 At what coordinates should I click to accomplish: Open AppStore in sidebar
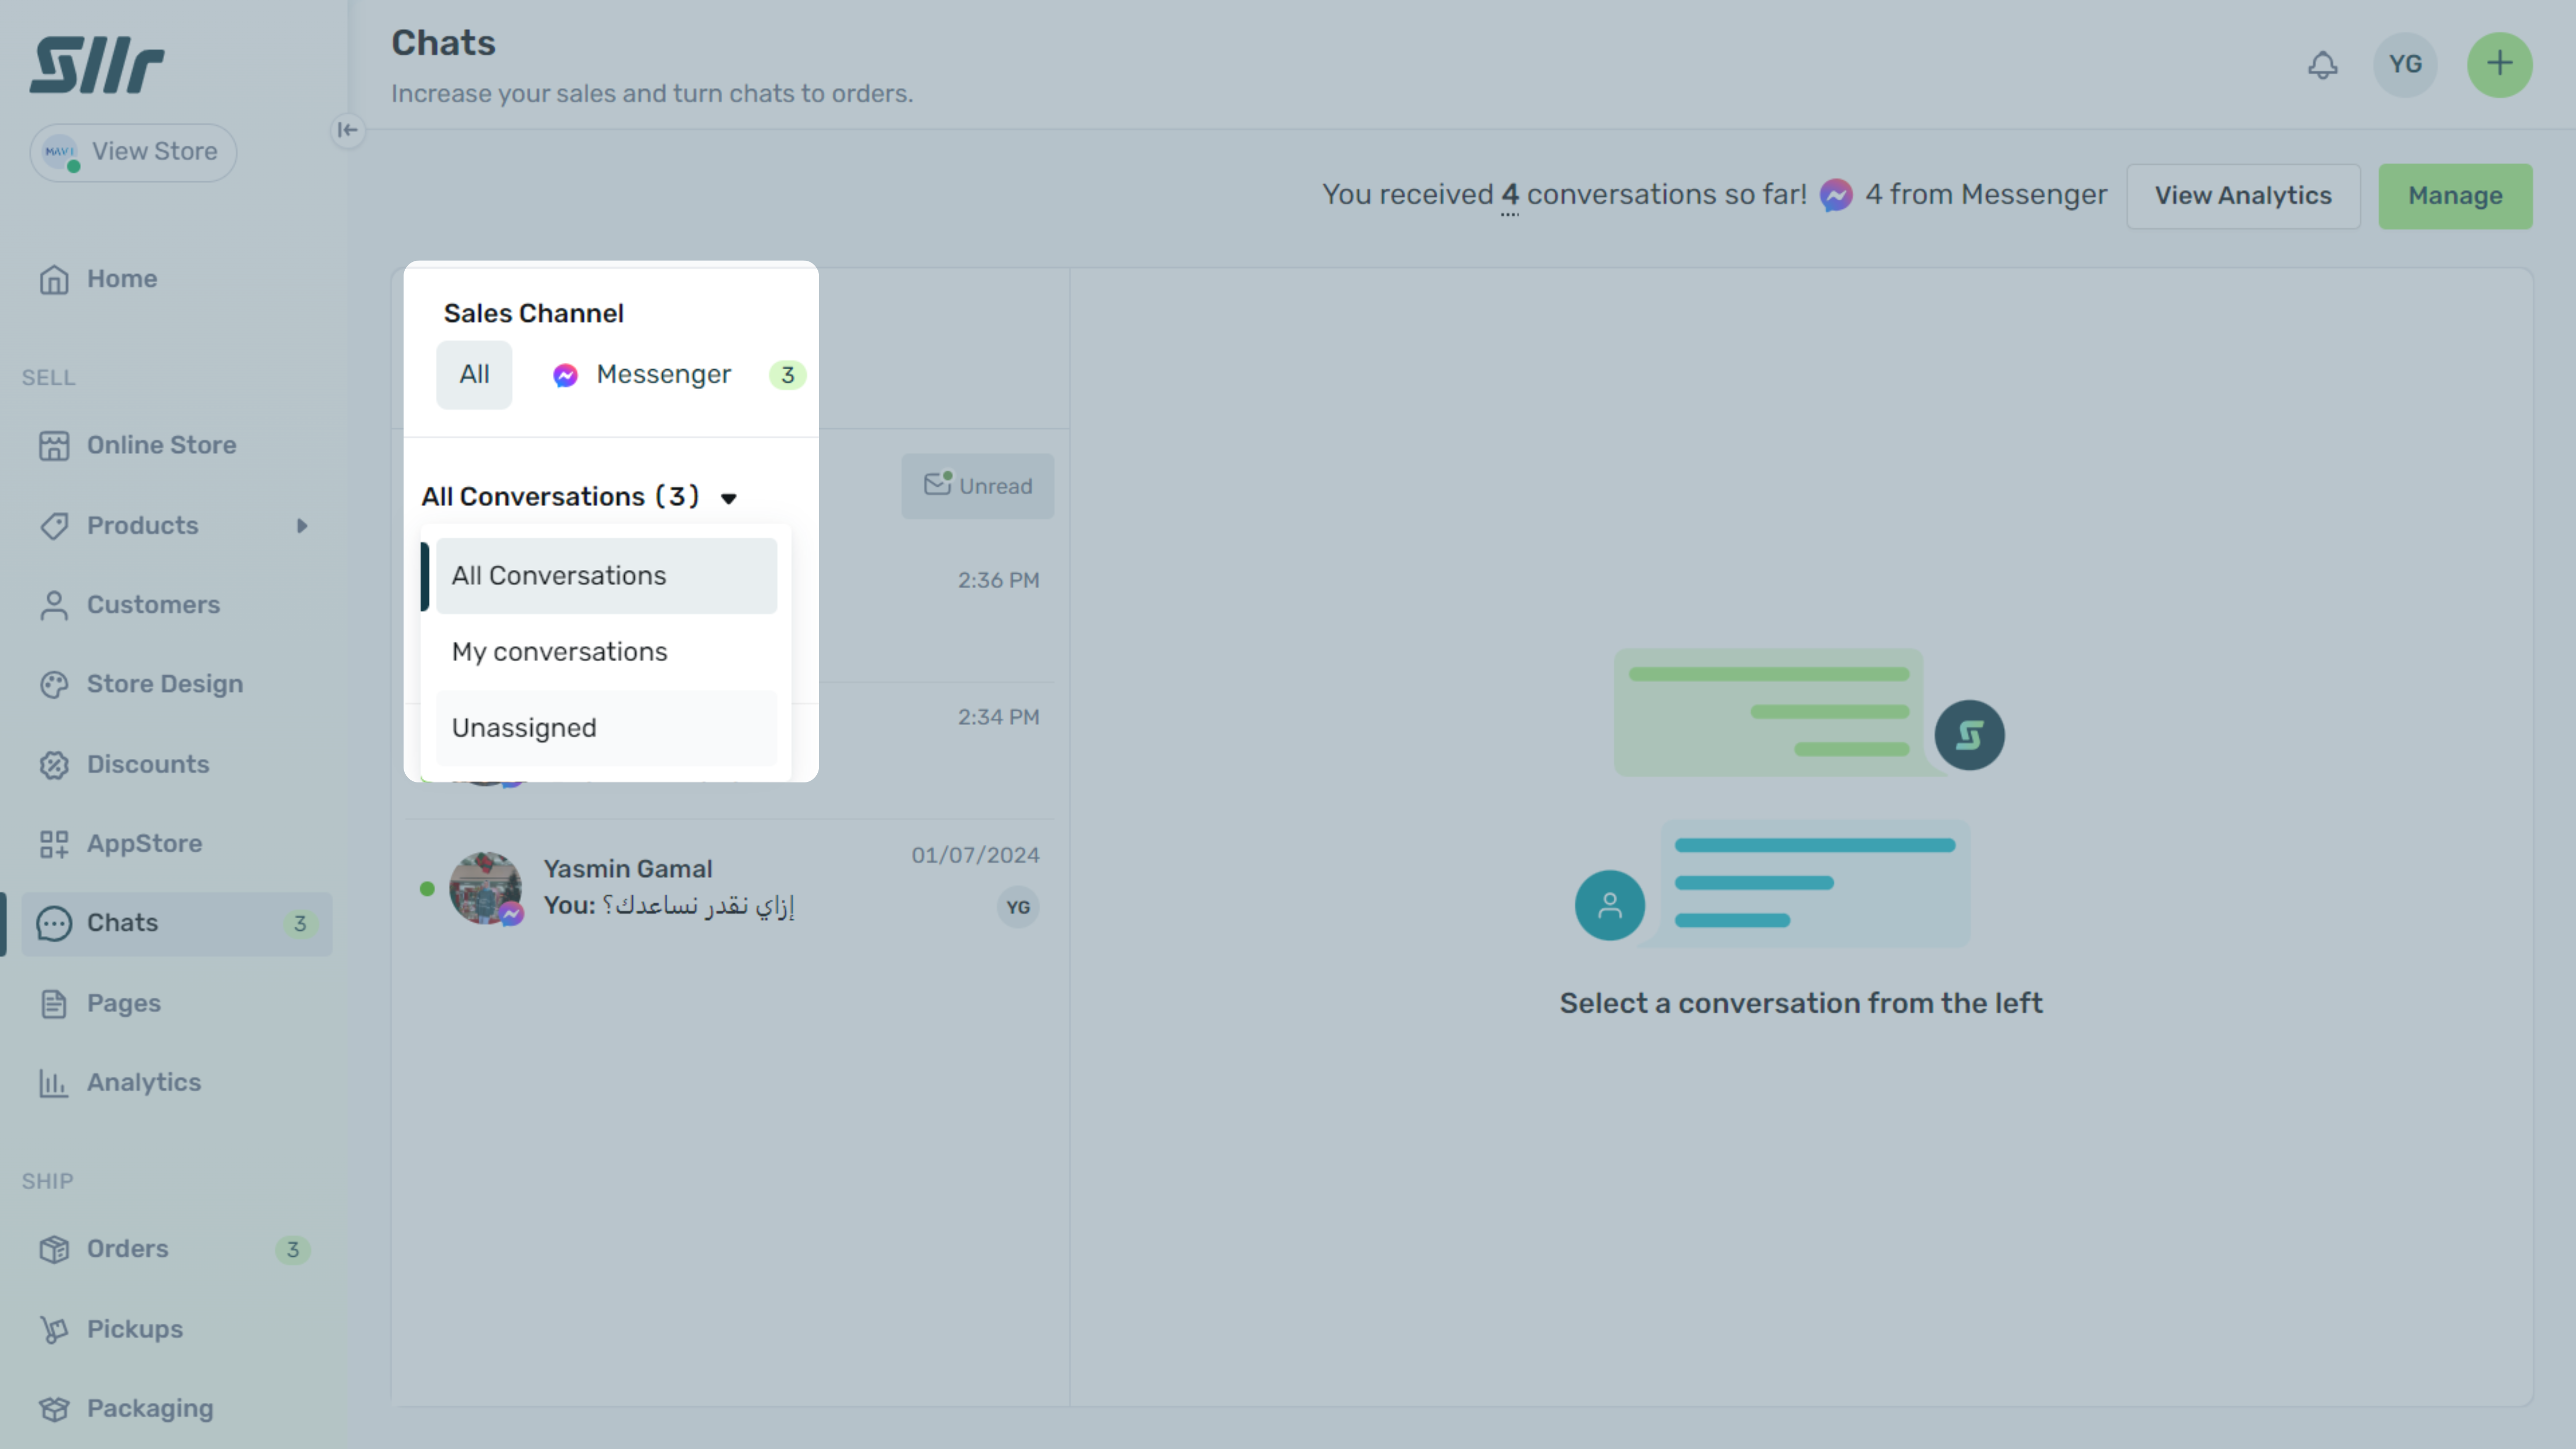click(144, 843)
